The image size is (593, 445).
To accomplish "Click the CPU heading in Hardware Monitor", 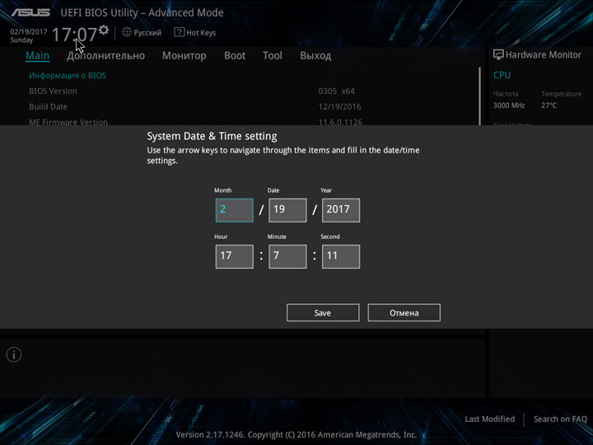I will coord(502,75).
